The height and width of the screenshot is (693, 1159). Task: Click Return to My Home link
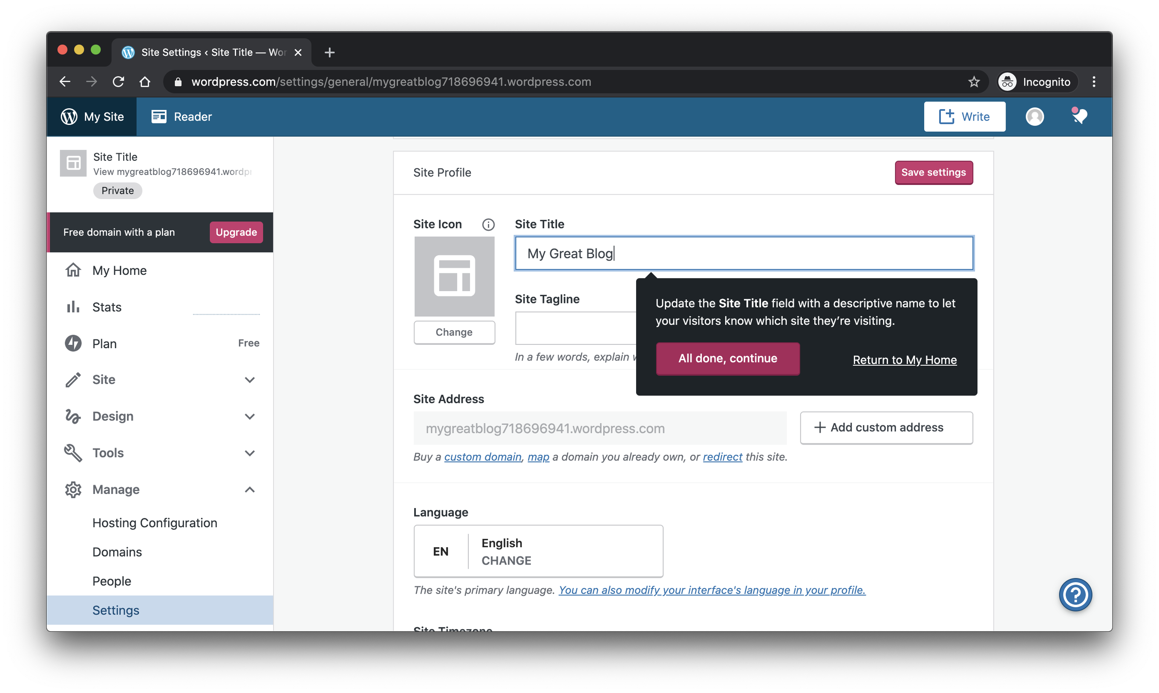pos(905,360)
